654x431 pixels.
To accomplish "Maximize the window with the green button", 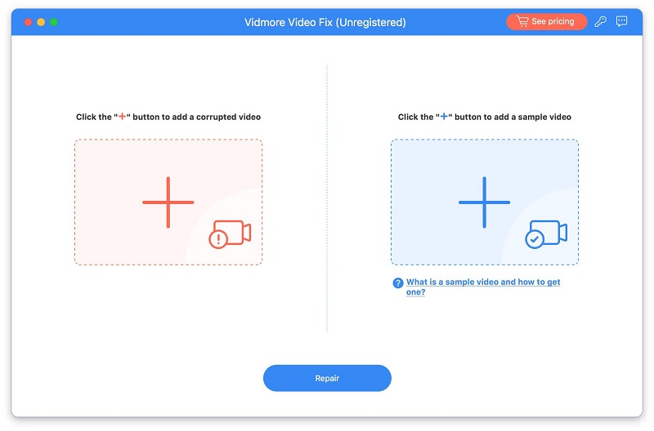I will (54, 22).
